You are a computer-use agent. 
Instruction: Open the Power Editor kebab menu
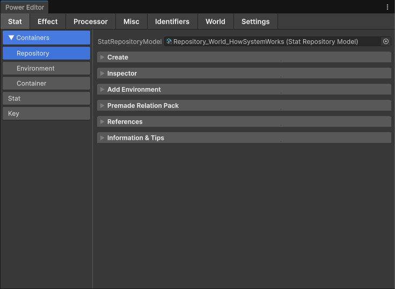click(387, 7)
